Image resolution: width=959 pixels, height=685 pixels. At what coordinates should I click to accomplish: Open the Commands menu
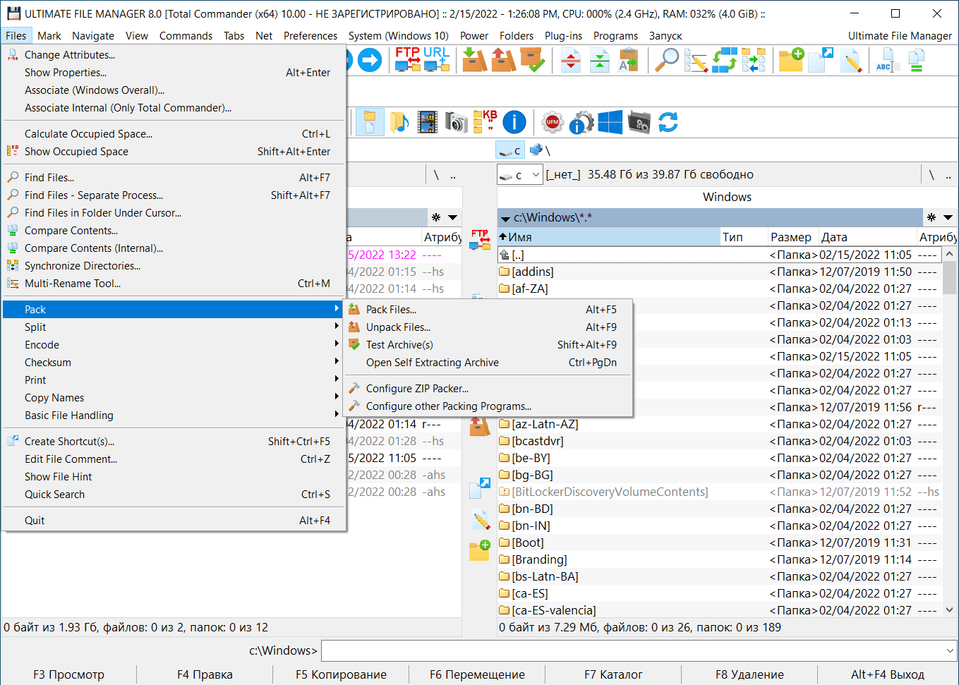186,36
